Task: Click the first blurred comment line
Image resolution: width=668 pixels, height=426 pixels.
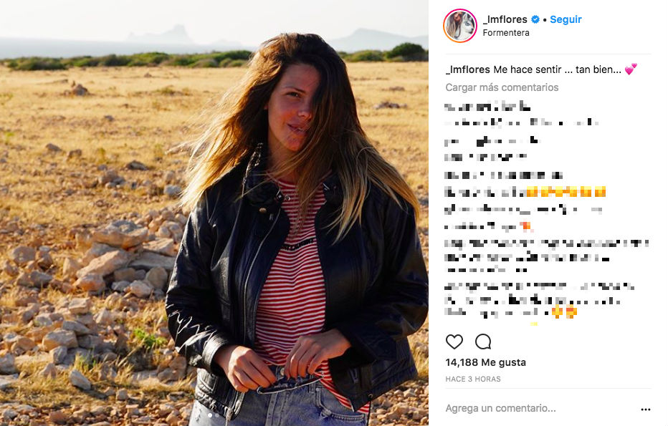Action: click(x=487, y=107)
